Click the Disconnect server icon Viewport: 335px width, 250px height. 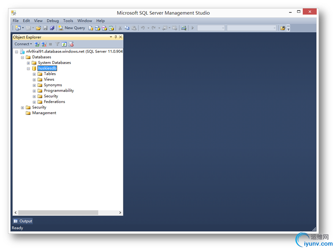[x=44, y=44]
